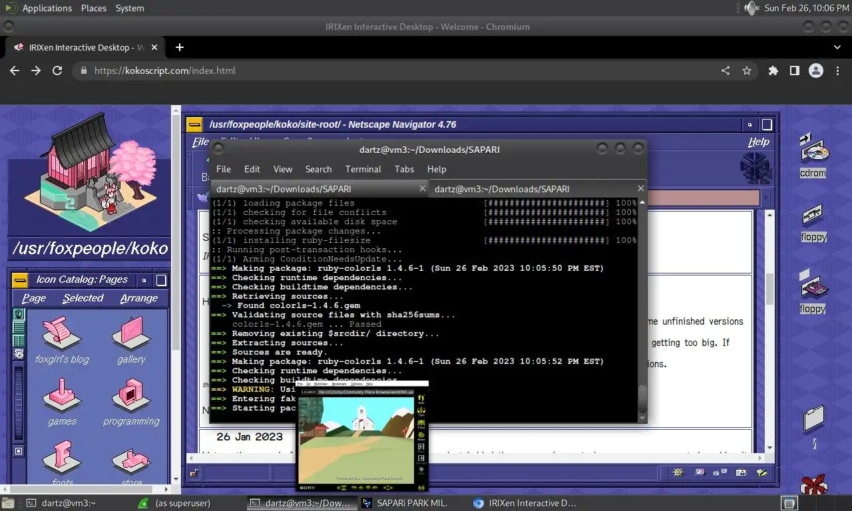Open the Places panel menu
Screen dimensions: 852x511
(x=94, y=8)
